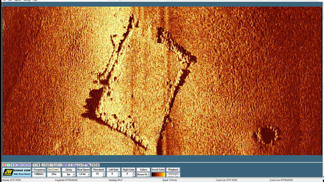Click the pause playback icon
The width and height of the screenshot is (324, 182).
click(34, 165)
